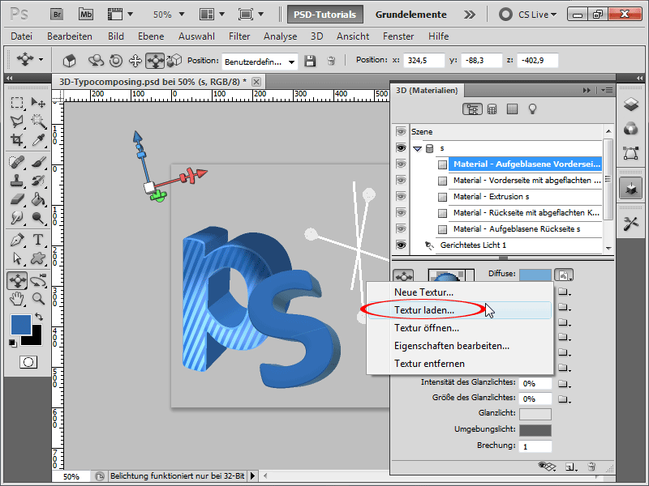Hide the s mesh

[400, 148]
